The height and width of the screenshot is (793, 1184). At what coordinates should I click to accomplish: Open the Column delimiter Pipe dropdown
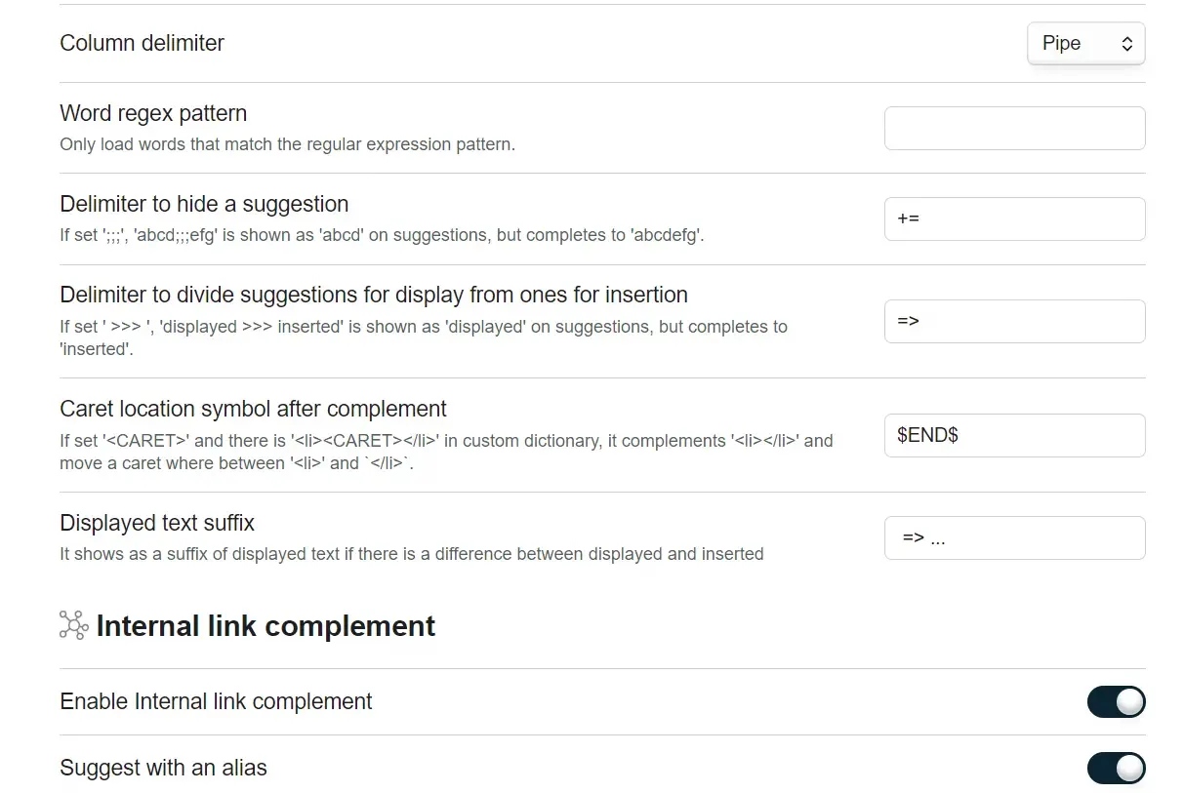1085,44
